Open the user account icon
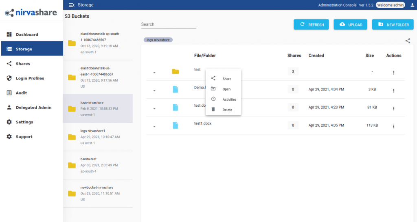Image resolution: width=417 pixels, height=222 pixels. pyautogui.click(x=412, y=5)
